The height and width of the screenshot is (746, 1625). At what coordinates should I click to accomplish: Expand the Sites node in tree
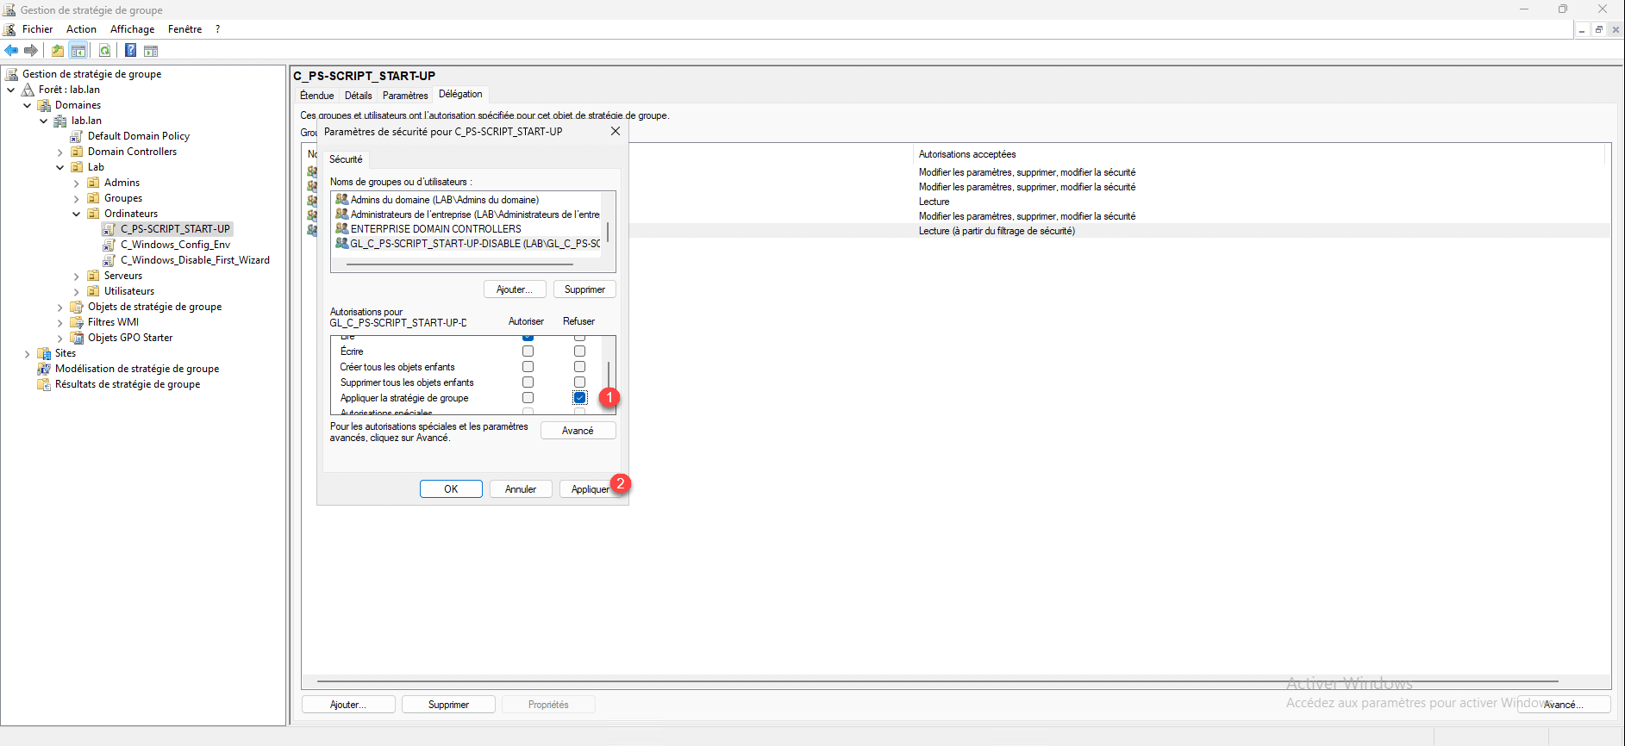pos(27,354)
